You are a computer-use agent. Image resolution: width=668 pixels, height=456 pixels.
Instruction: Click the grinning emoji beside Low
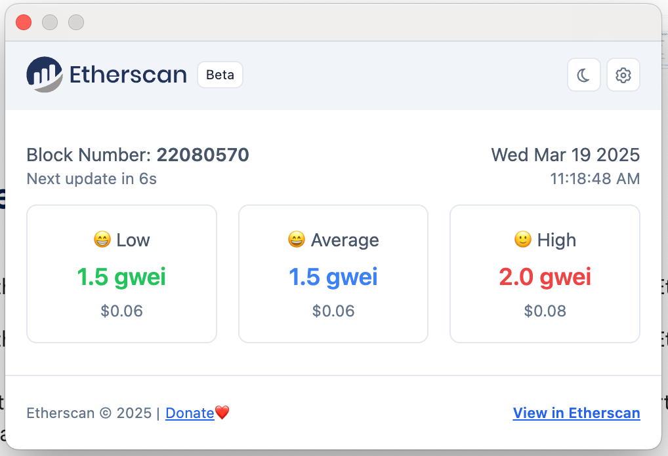[102, 240]
